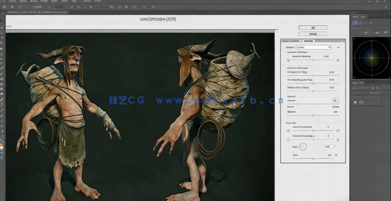The image size is (391, 201).
Task: Click the left icon of Horizontal Perspective
Action: 288,140
